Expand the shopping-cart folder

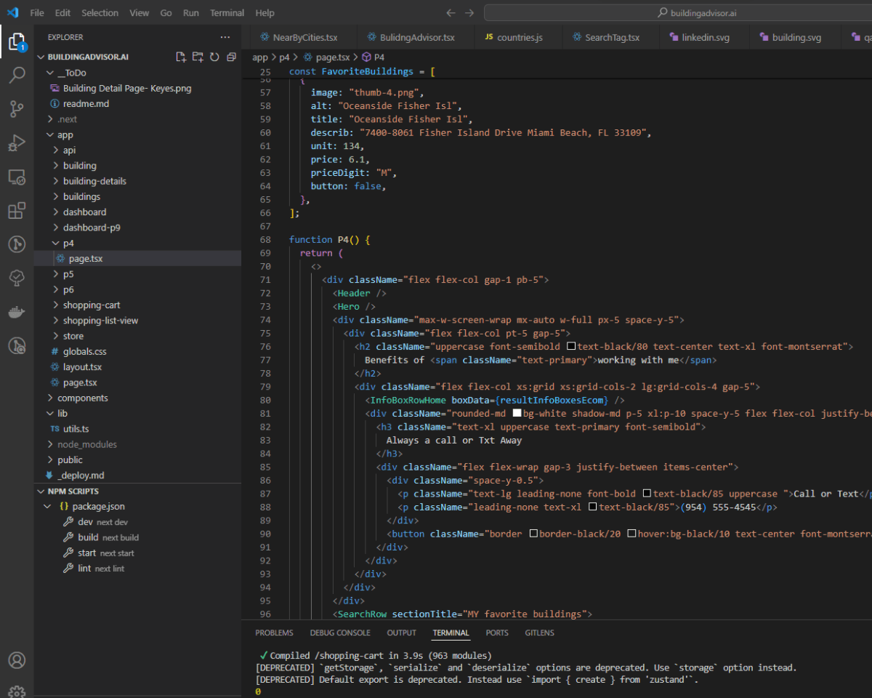(x=91, y=305)
